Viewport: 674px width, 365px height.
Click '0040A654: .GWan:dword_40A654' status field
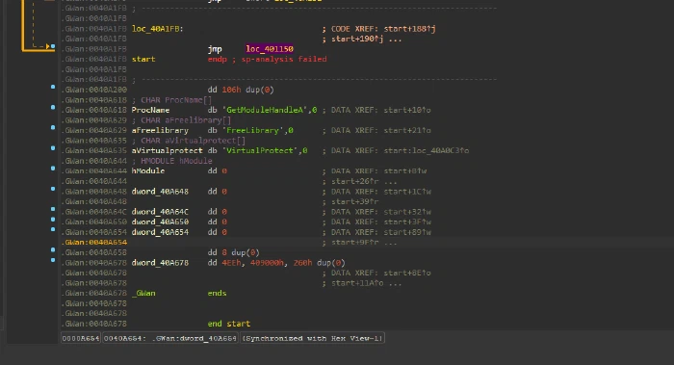point(170,338)
